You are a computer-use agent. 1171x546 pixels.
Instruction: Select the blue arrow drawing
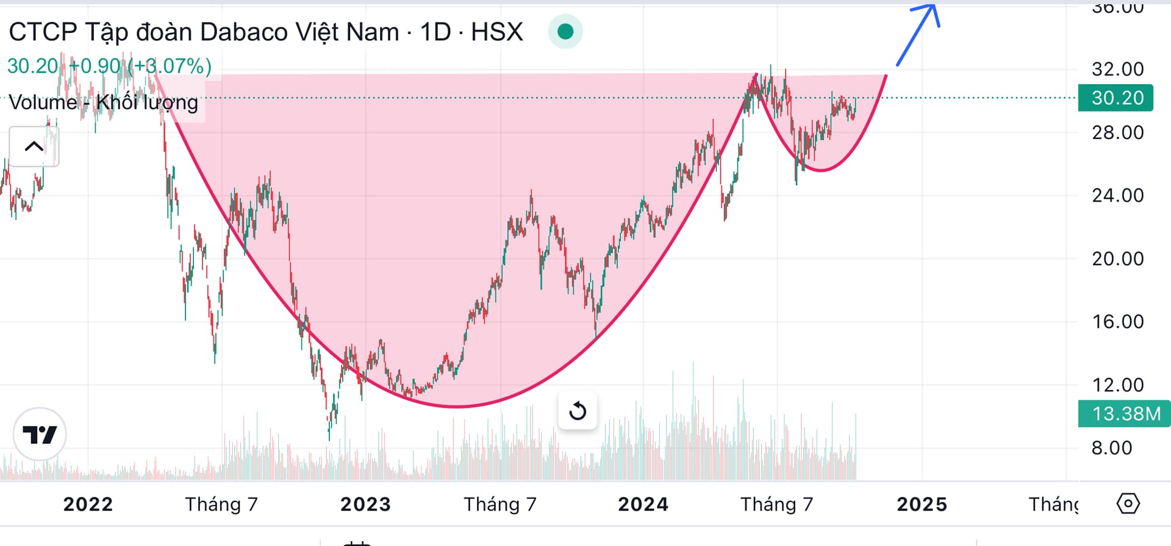[919, 34]
